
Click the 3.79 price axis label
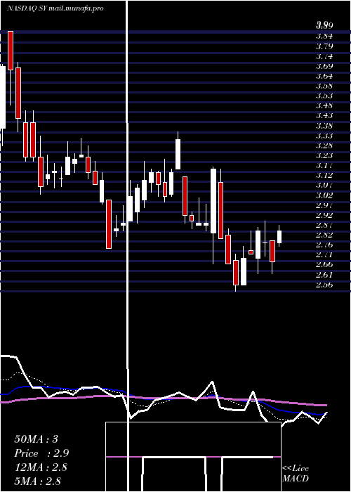[x=324, y=46]
